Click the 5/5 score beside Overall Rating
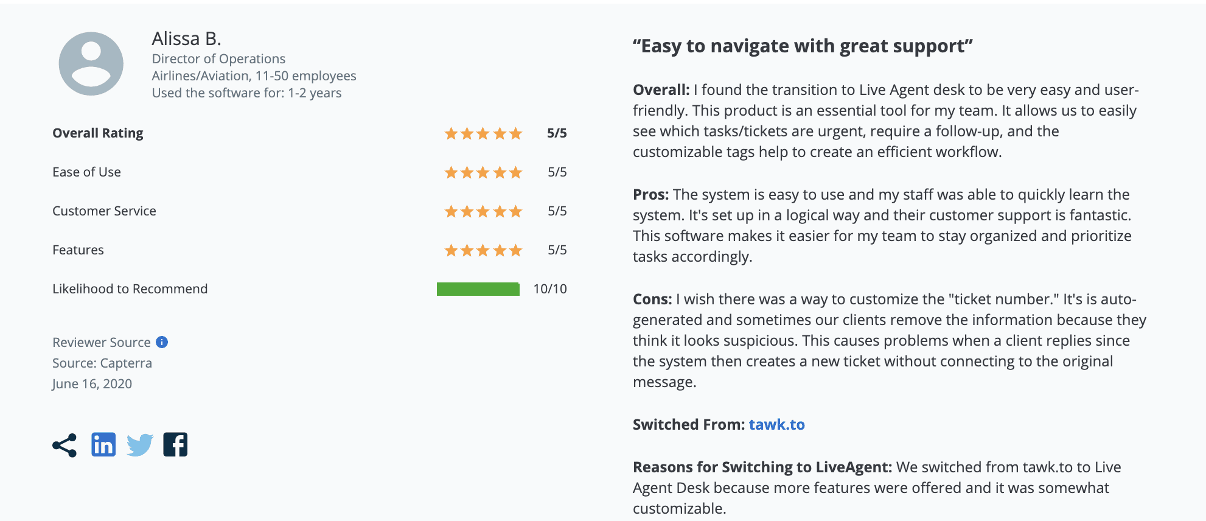 [x=556, y=133]
